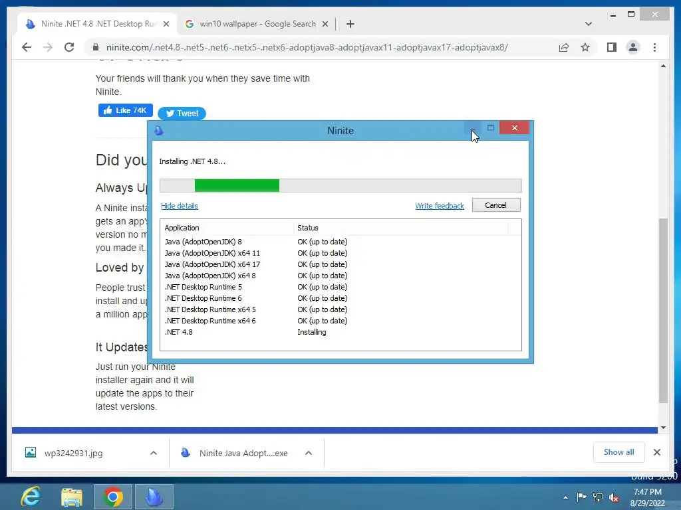
Task: Click the Ninite dialog title bar icon
Action: click(159, 130)
